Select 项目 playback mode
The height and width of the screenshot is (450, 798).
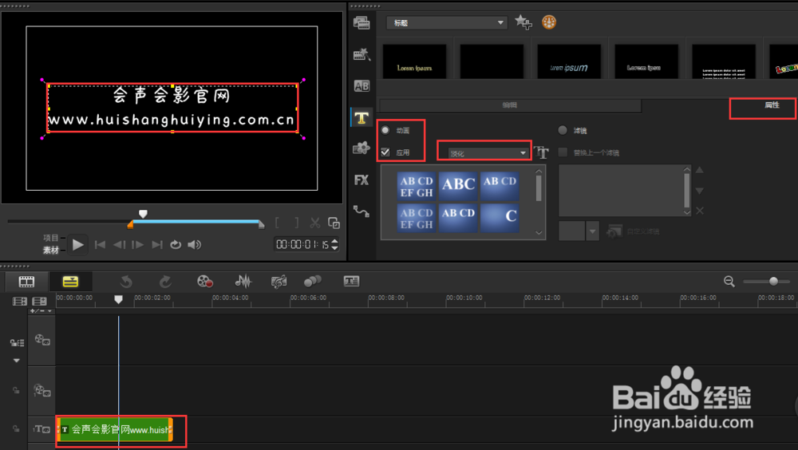51,238
